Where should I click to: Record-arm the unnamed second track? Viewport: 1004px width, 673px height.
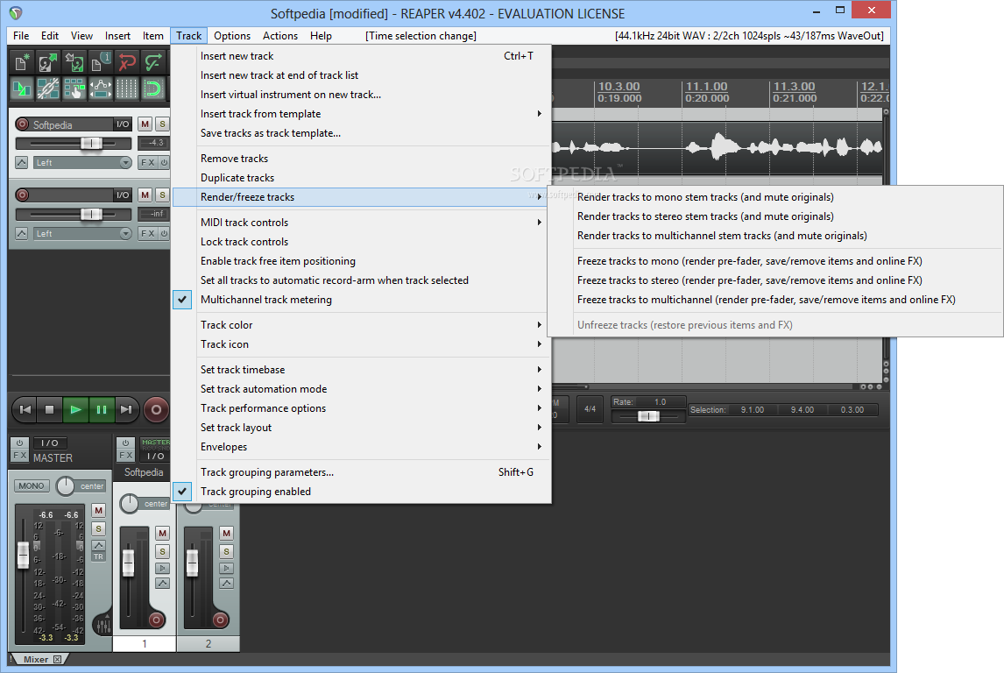pyautogui.click(x=23, y=195)
